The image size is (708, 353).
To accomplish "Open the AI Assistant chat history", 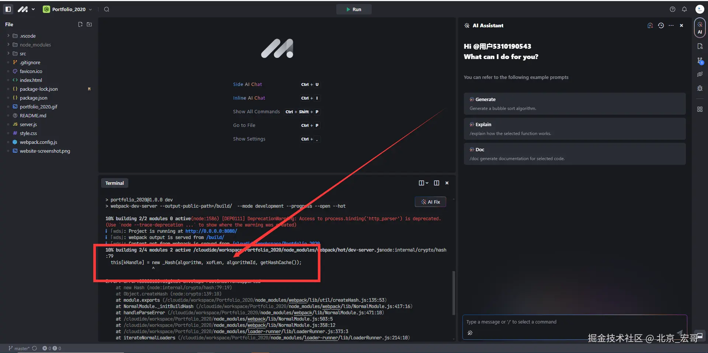I will (661, 25).
